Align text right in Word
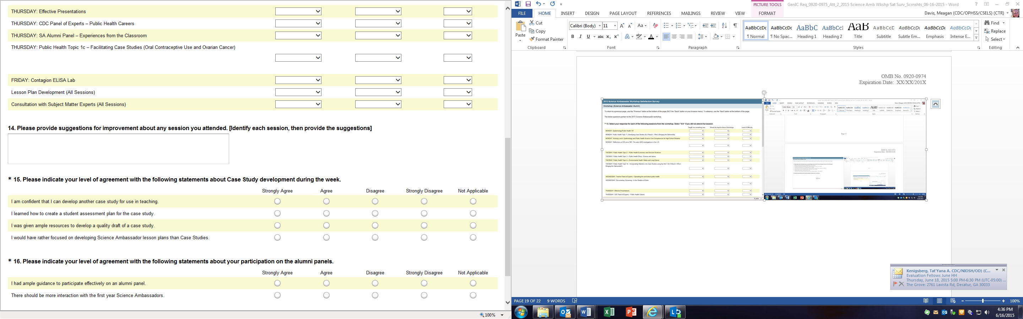Image resolution: width=1023 pixels, height=319 pixels. coord(682,37)
